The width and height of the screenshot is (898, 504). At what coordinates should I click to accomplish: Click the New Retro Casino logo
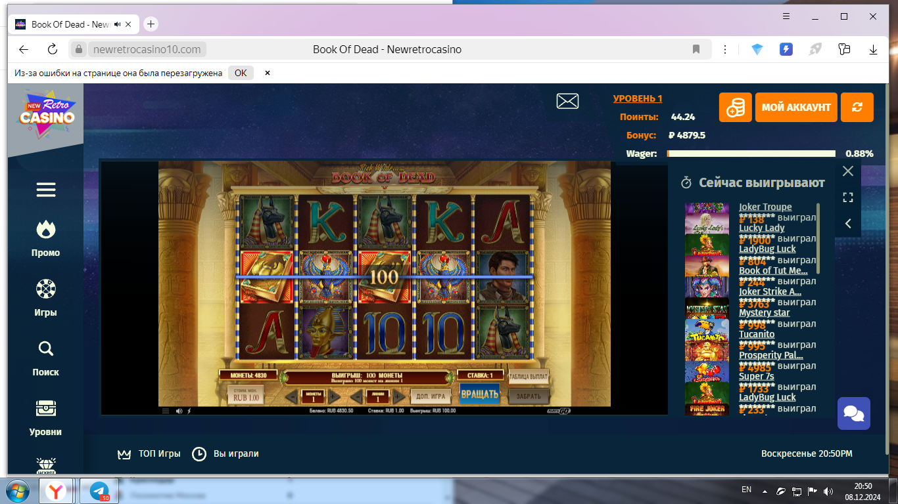coord(47,115)
